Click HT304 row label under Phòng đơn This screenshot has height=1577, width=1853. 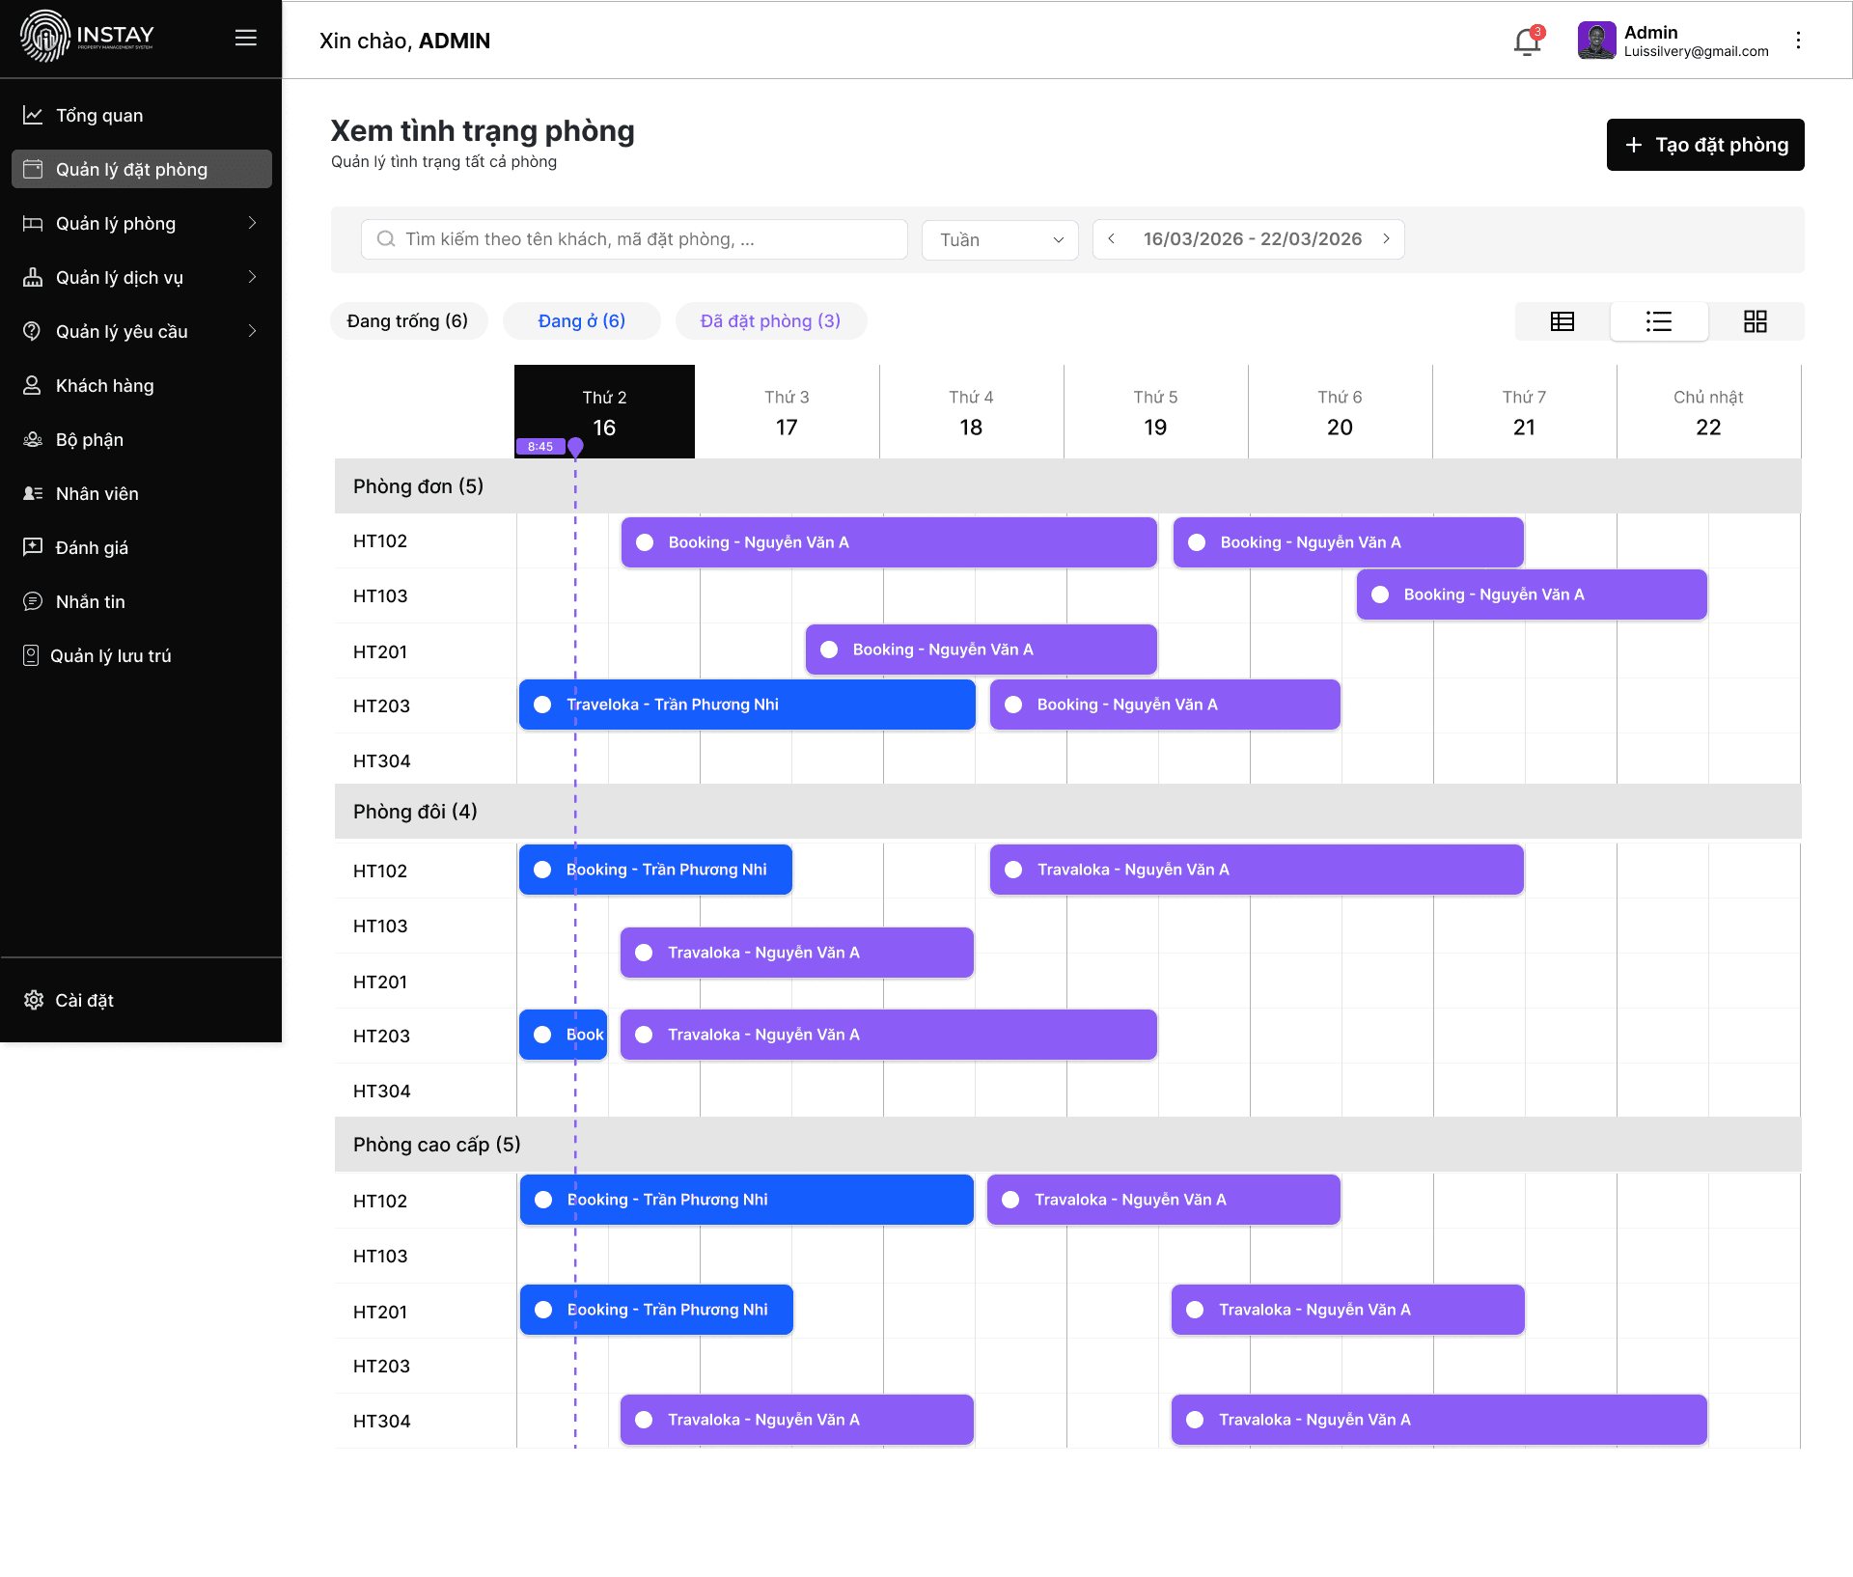point(382,761)
